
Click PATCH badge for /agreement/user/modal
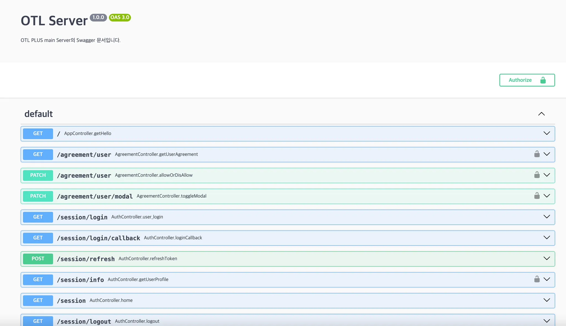pos(38,196)
